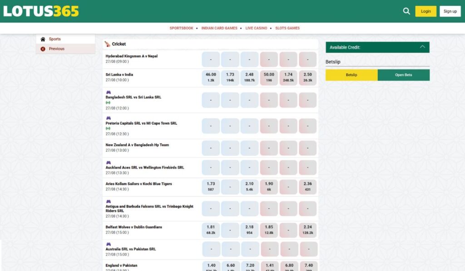465x271 pixels.
Task: Click the LOTUS365 logo
Action: [41, 11]
